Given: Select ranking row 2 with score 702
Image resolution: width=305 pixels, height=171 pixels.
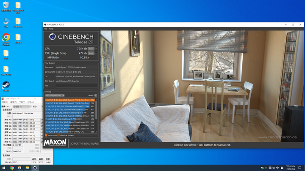Looking at the screenshot, I should coord(70,103).
